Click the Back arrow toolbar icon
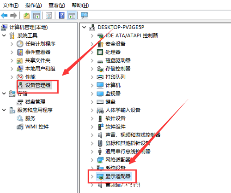The height and width of the screenshot is (193, 231). [4, 15]
